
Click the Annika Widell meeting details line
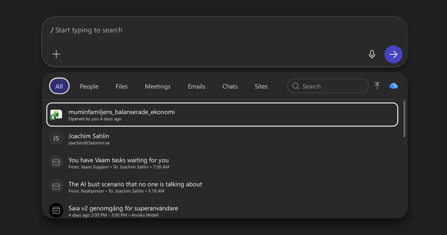(113, 215)
